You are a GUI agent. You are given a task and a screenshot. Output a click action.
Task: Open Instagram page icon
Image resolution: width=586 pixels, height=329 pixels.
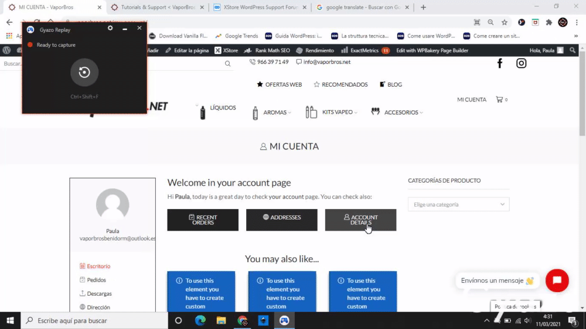(x=522, y=63)
